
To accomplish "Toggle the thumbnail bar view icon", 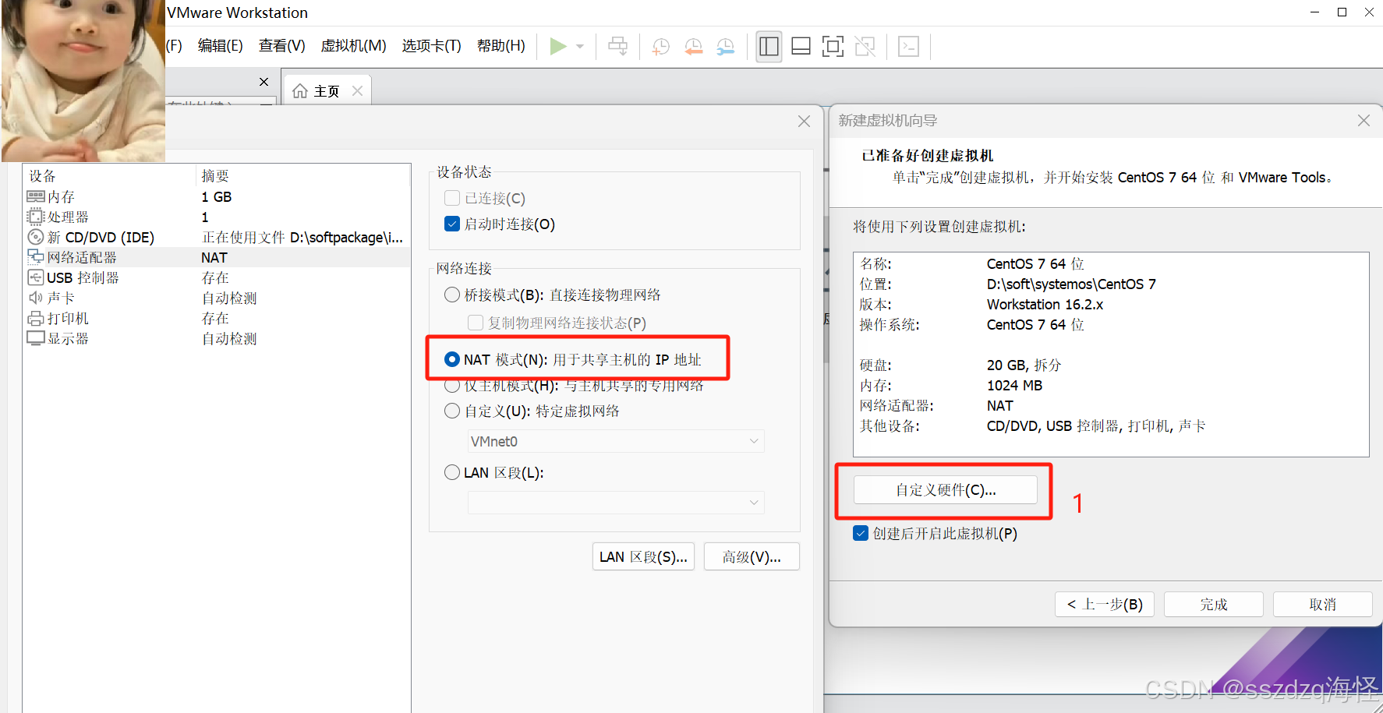I will 801,47.
